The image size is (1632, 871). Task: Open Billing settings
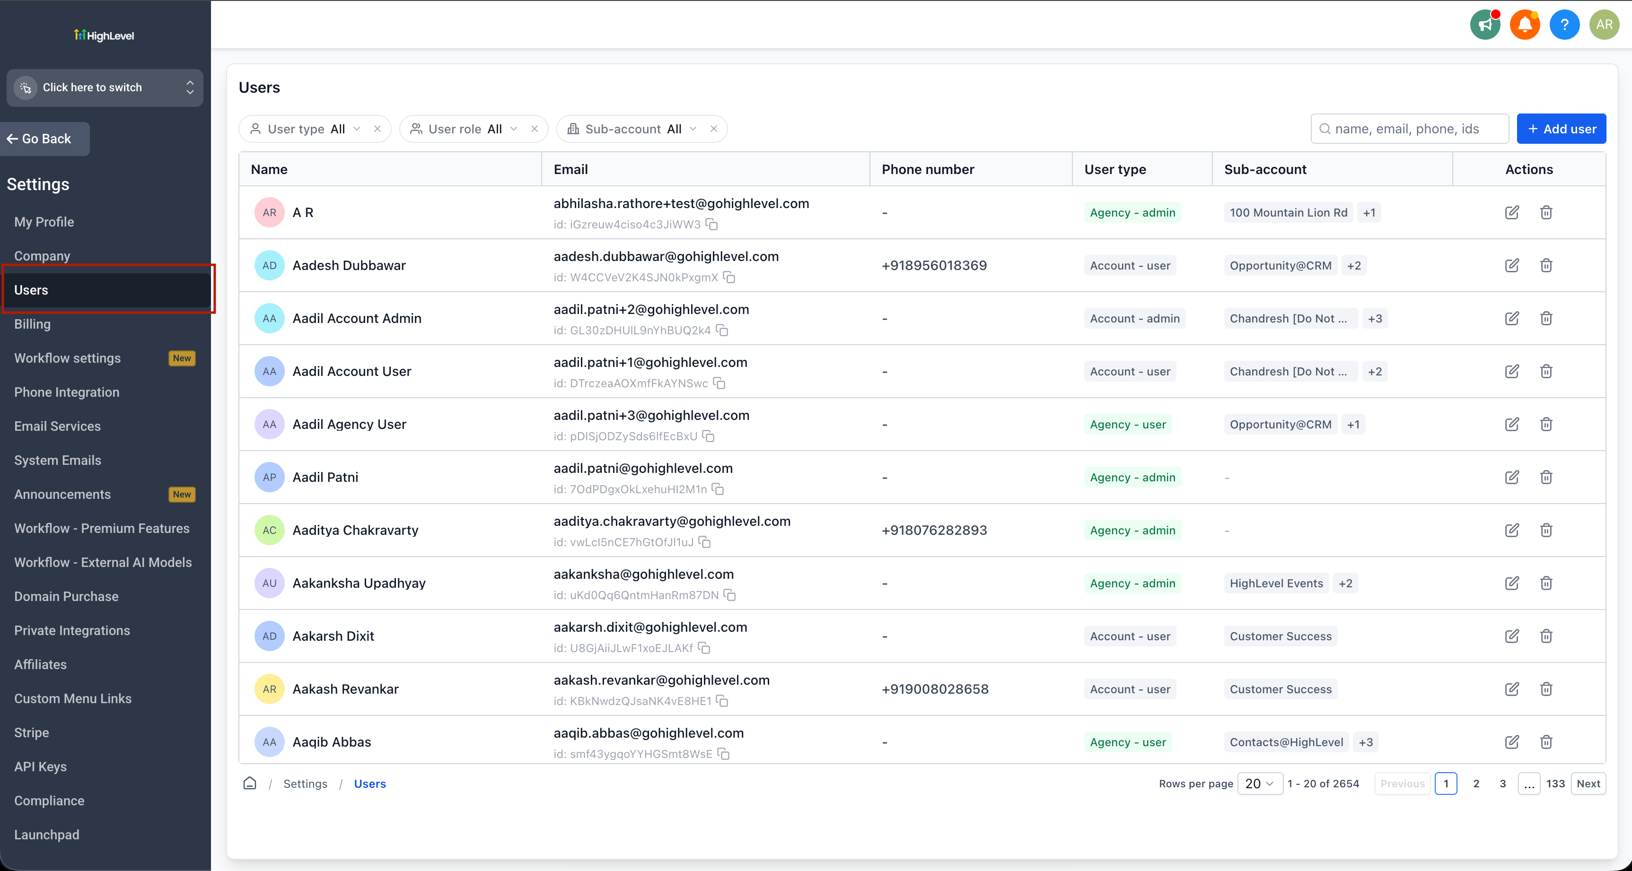point(32,324)
